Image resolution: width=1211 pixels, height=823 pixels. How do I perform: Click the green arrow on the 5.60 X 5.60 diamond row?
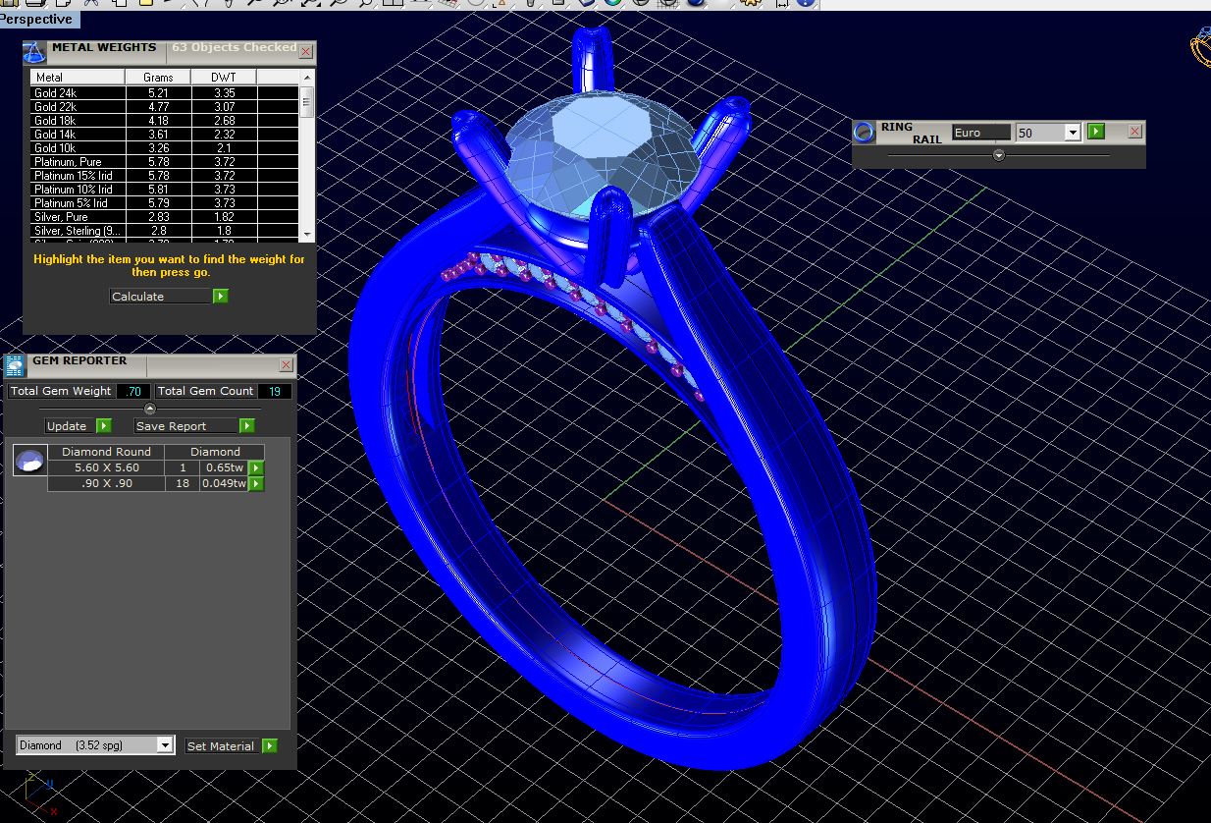point(256,467)
